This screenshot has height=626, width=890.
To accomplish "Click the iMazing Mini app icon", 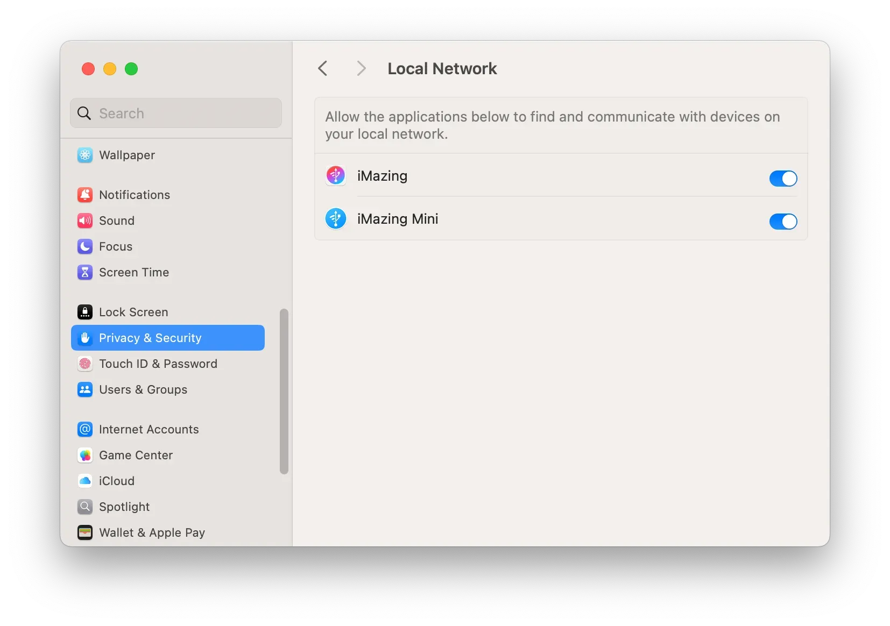I will pyautogui.click(x=336, y=219).
